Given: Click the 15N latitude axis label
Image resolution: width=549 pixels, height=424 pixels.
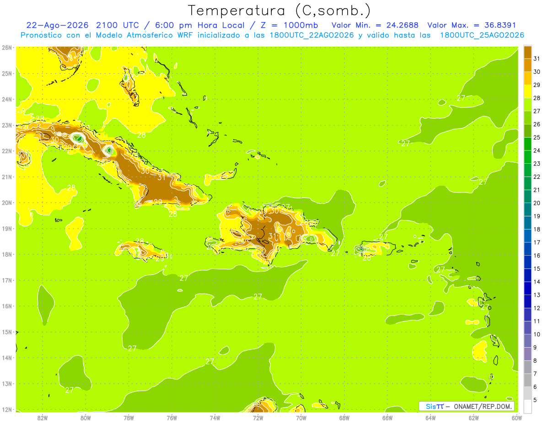Looking at the screenshot, I should click(x=7, y=332).
